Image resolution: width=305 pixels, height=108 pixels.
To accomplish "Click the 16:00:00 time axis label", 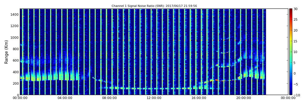I will tap(199, 98).
